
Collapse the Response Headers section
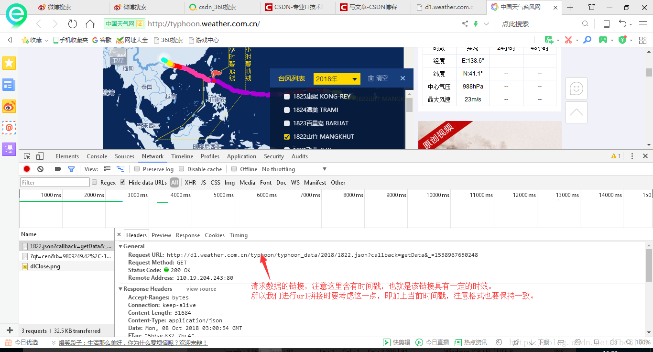[121, 289]
